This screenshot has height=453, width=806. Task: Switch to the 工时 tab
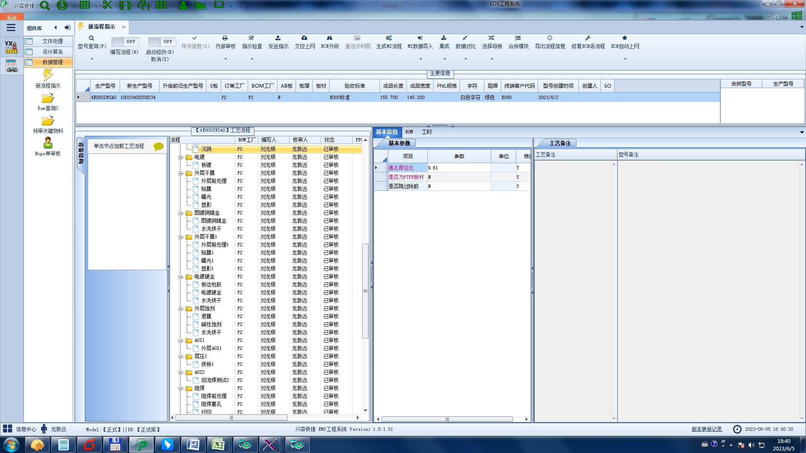(427, 132)
